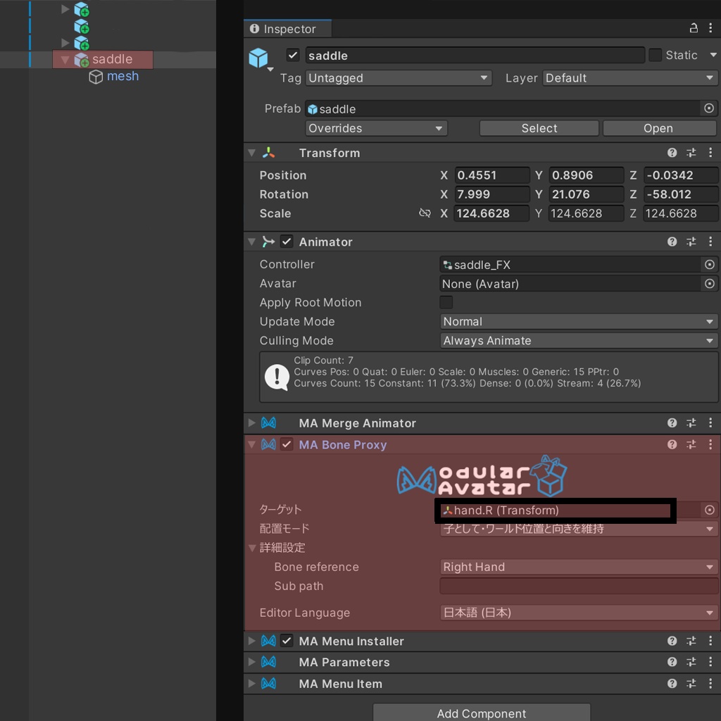Open Transform component help reference
Viewport: 721px width, 721px height.
click(672, 153)
